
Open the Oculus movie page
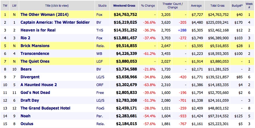coord(27,124)
